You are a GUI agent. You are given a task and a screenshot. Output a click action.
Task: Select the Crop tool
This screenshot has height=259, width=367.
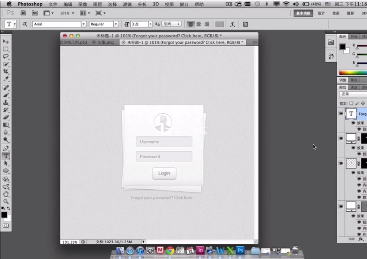tap(6, 71)
